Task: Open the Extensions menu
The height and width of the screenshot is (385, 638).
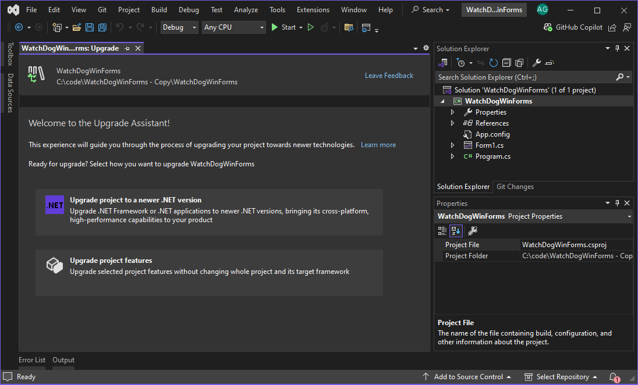Action: (313, 9)
